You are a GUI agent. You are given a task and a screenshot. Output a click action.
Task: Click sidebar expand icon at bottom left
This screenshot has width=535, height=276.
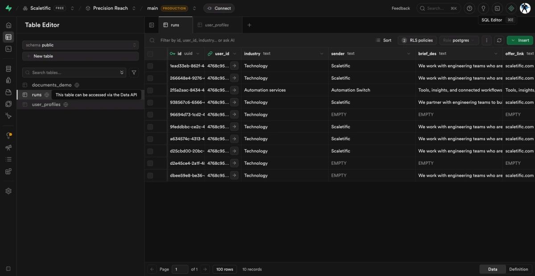(8, 268)
